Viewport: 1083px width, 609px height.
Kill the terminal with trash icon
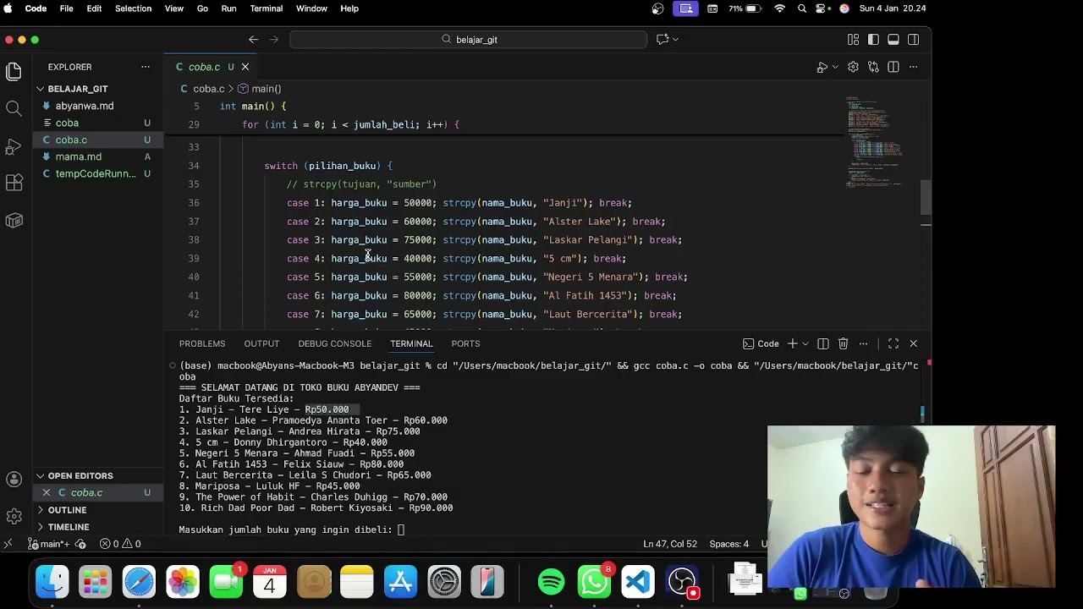843,343
